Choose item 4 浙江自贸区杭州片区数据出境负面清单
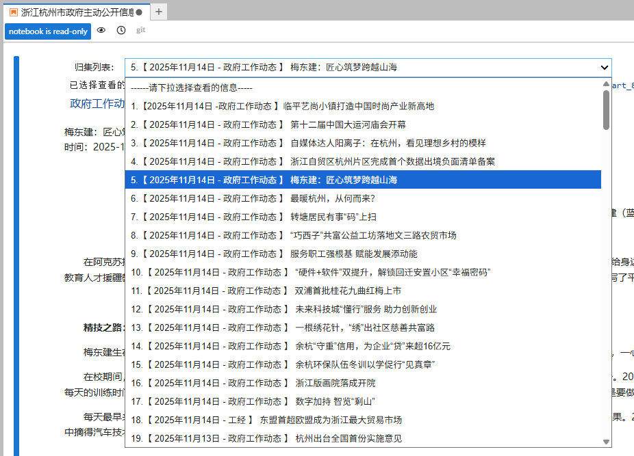Screen dimensions: 634x456 [363, 161]
